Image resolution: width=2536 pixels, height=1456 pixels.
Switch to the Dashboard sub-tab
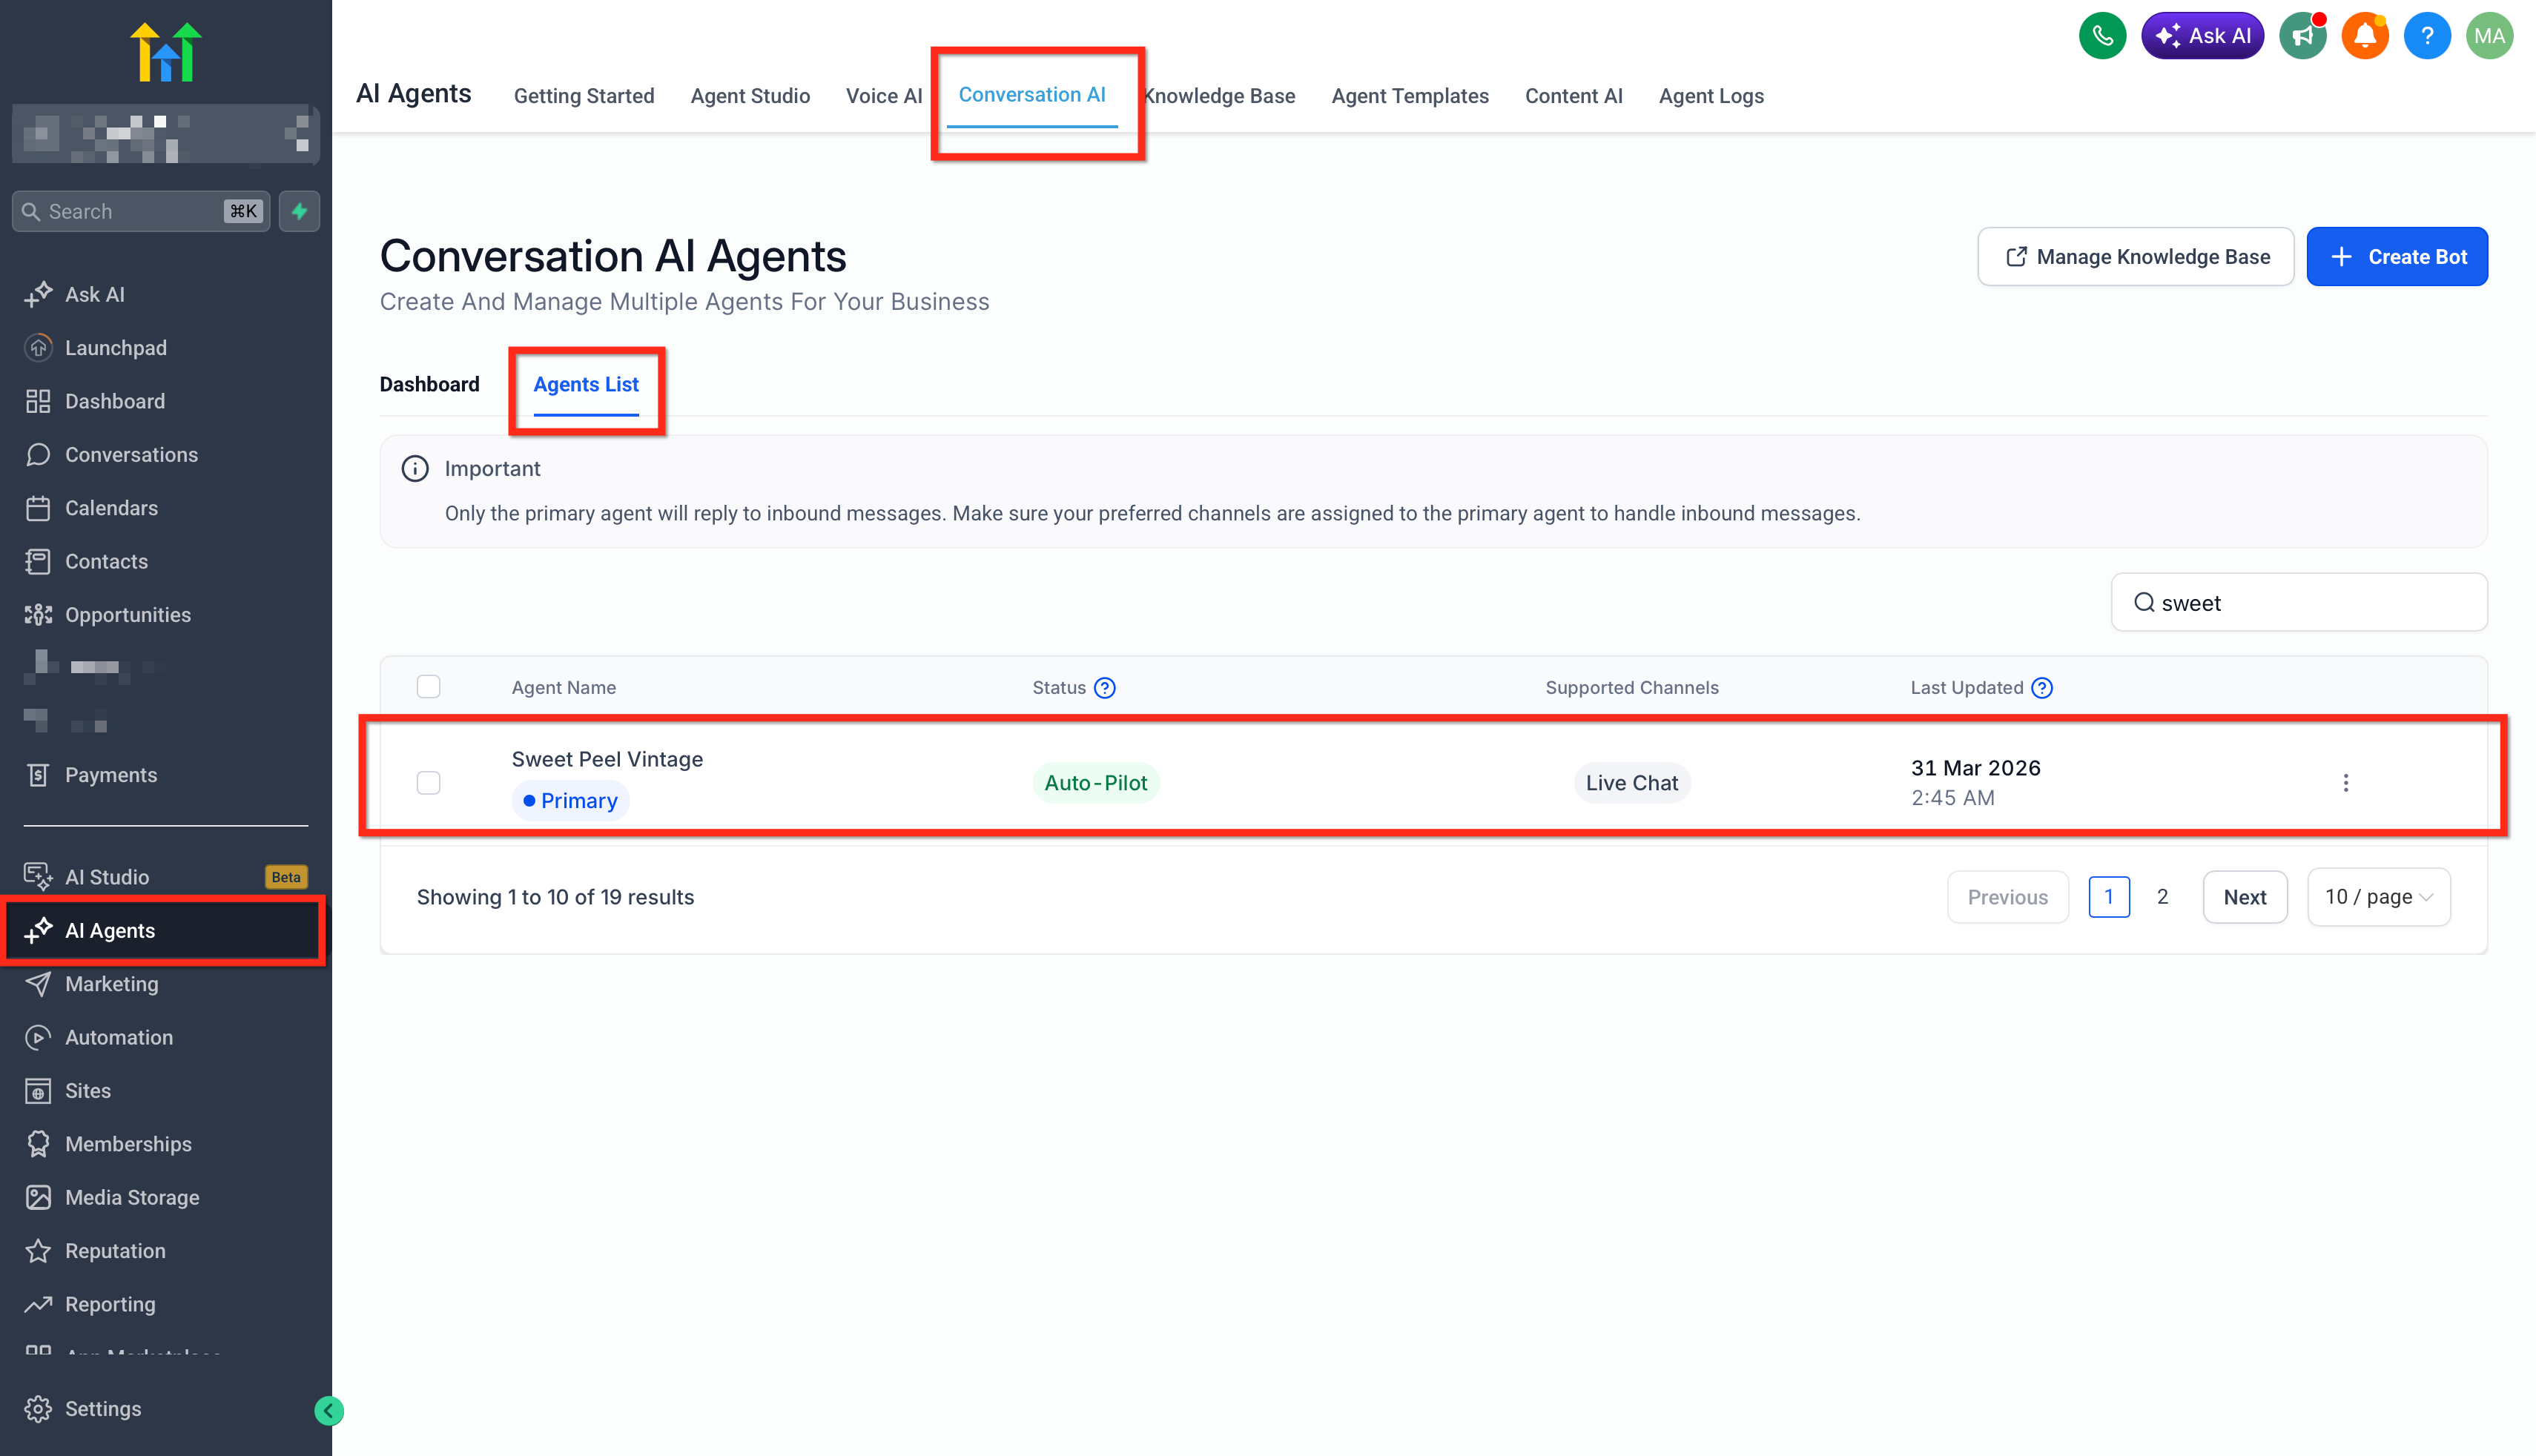[x=429, y=385]
